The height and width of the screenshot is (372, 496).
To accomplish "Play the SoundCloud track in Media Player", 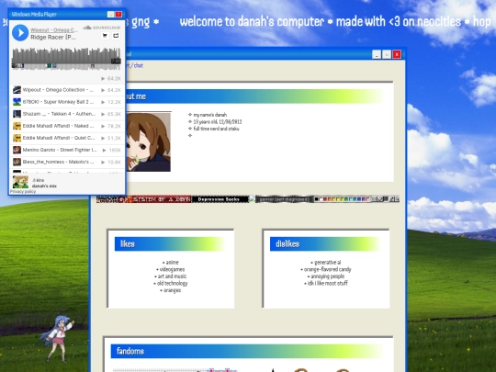I will 20,32.
